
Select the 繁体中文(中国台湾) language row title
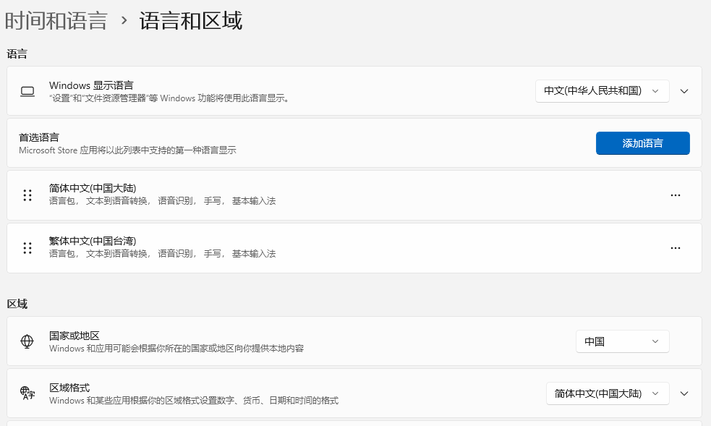(93, 241)
